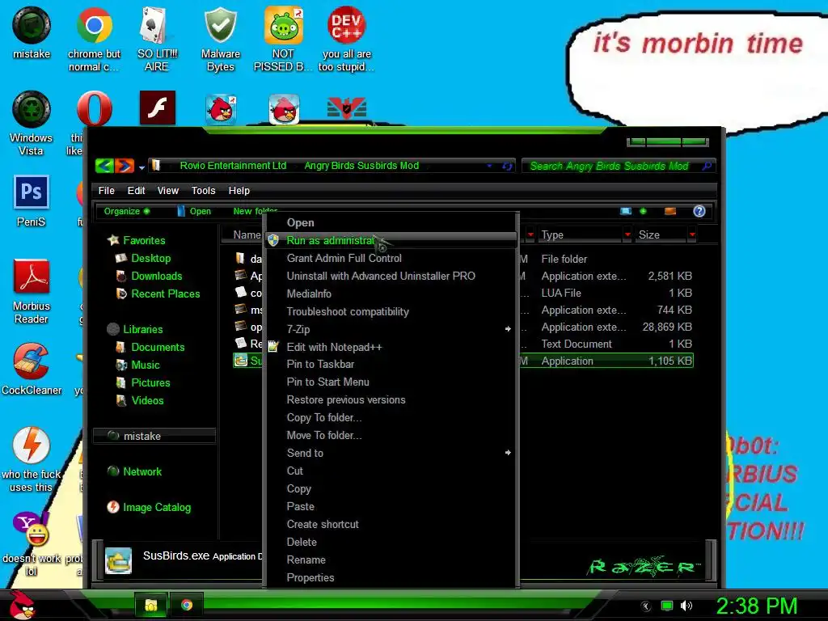The image size is (828, 621).
Task: Open the Size column filter dropdown
Action: tap(692, 234)
